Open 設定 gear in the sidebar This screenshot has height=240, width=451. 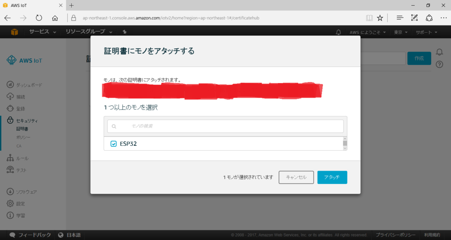(x=16, y=204)
